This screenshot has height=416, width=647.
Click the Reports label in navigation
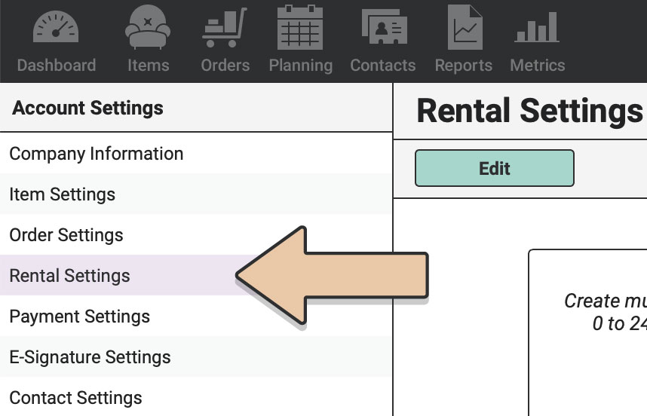point(463,66)
